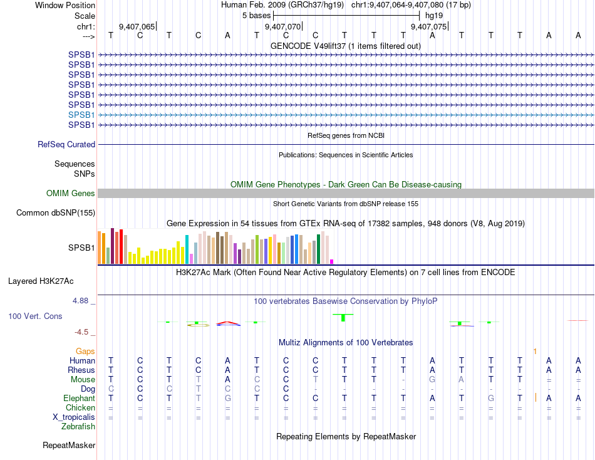Open '100 vertebrates Basewise Conservation by PhyloP' title
Screen dimensions: 595x460
tap(346, 301)
